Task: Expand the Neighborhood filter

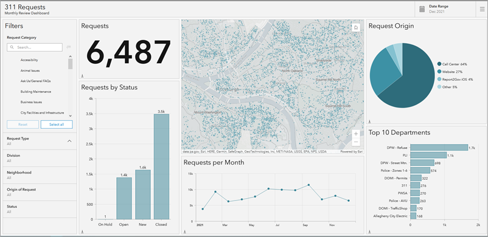Action: click(x=40, y=175)
